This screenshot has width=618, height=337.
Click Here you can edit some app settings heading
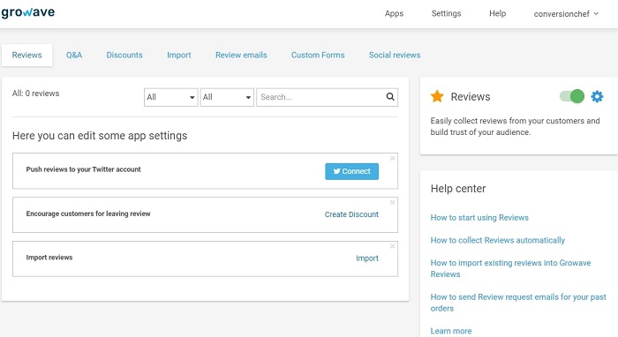[x=100, y=136]
